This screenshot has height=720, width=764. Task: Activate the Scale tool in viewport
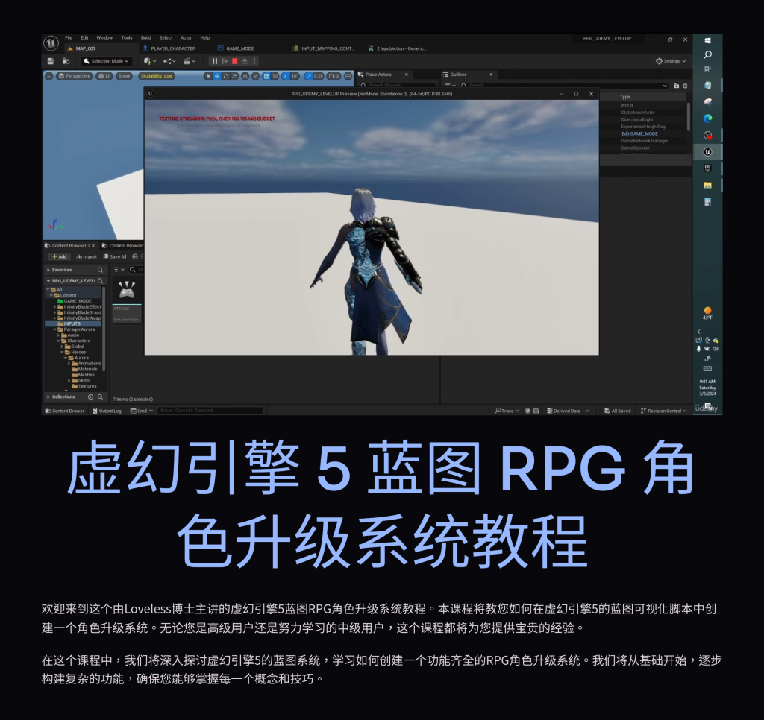234,76
